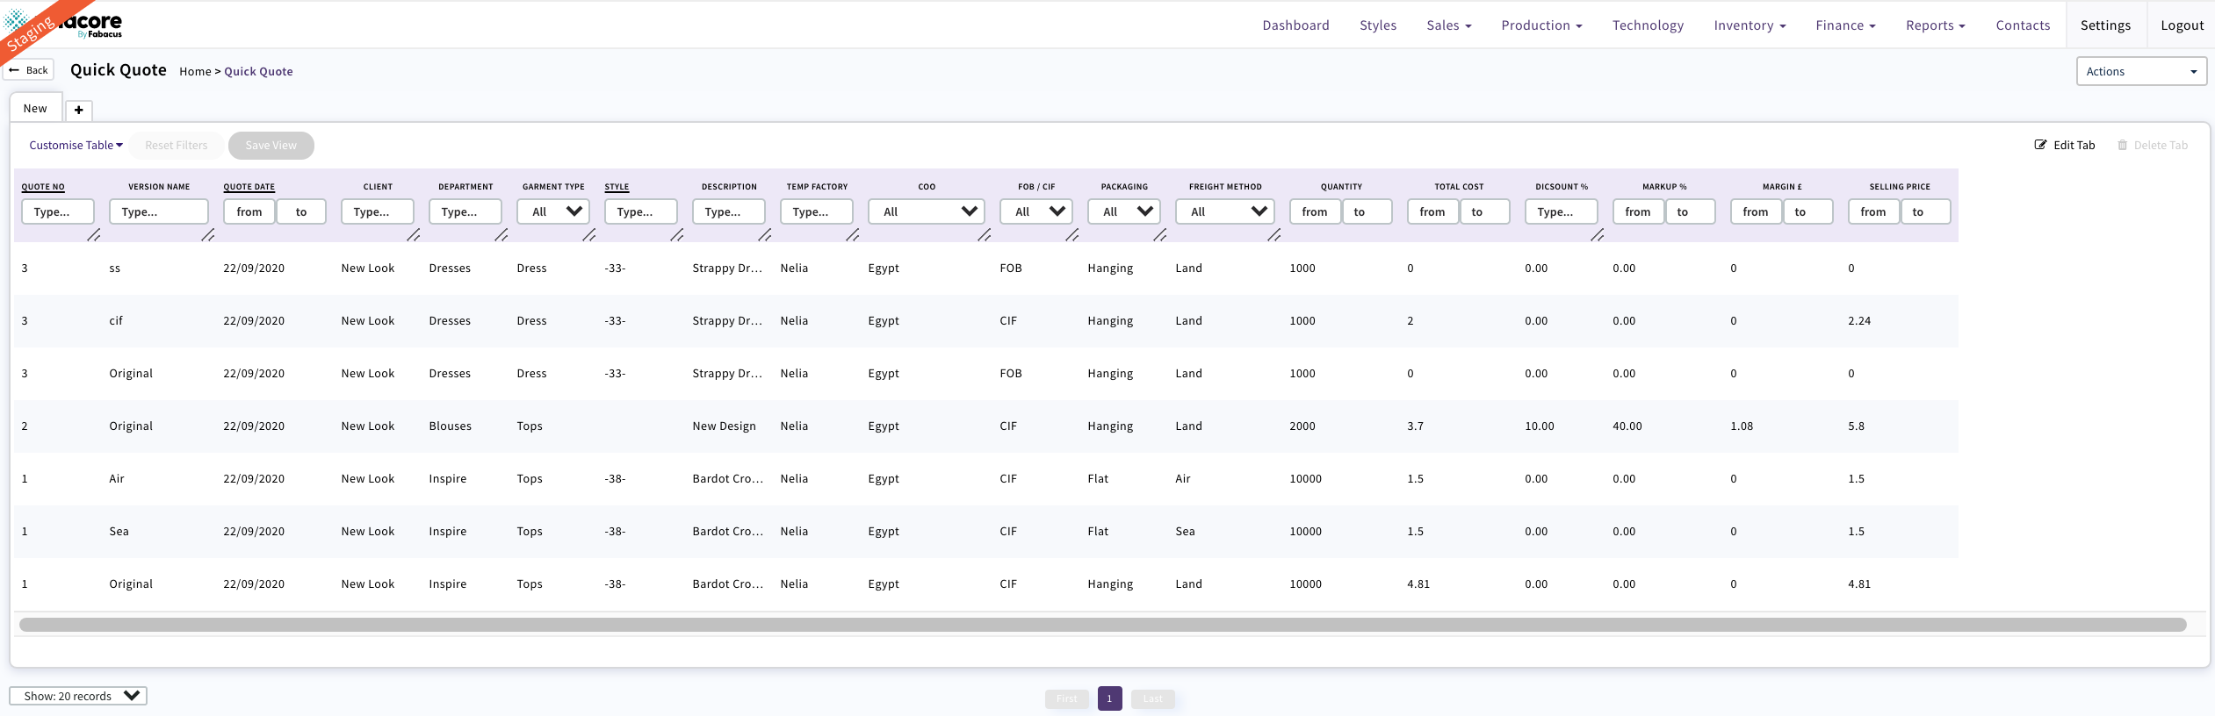Sort by Quote Date column header

pyautogui.click(x=249, y=187)
